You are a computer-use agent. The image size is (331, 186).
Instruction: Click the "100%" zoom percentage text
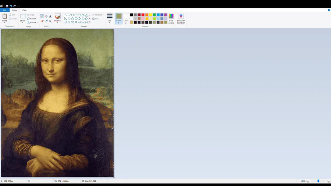[303, 181]
